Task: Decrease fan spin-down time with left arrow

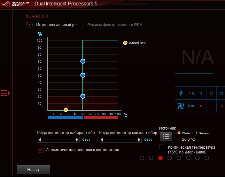Action: (102, 140)
